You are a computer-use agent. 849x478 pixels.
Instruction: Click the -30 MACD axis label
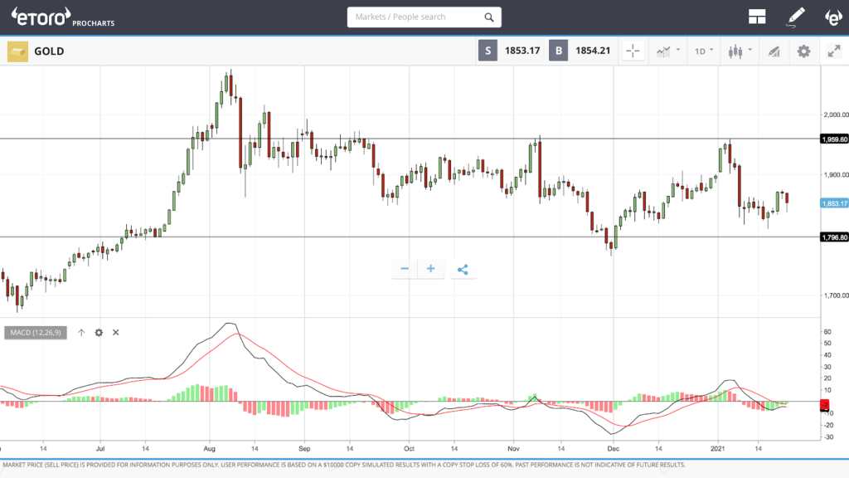(828, 437)
